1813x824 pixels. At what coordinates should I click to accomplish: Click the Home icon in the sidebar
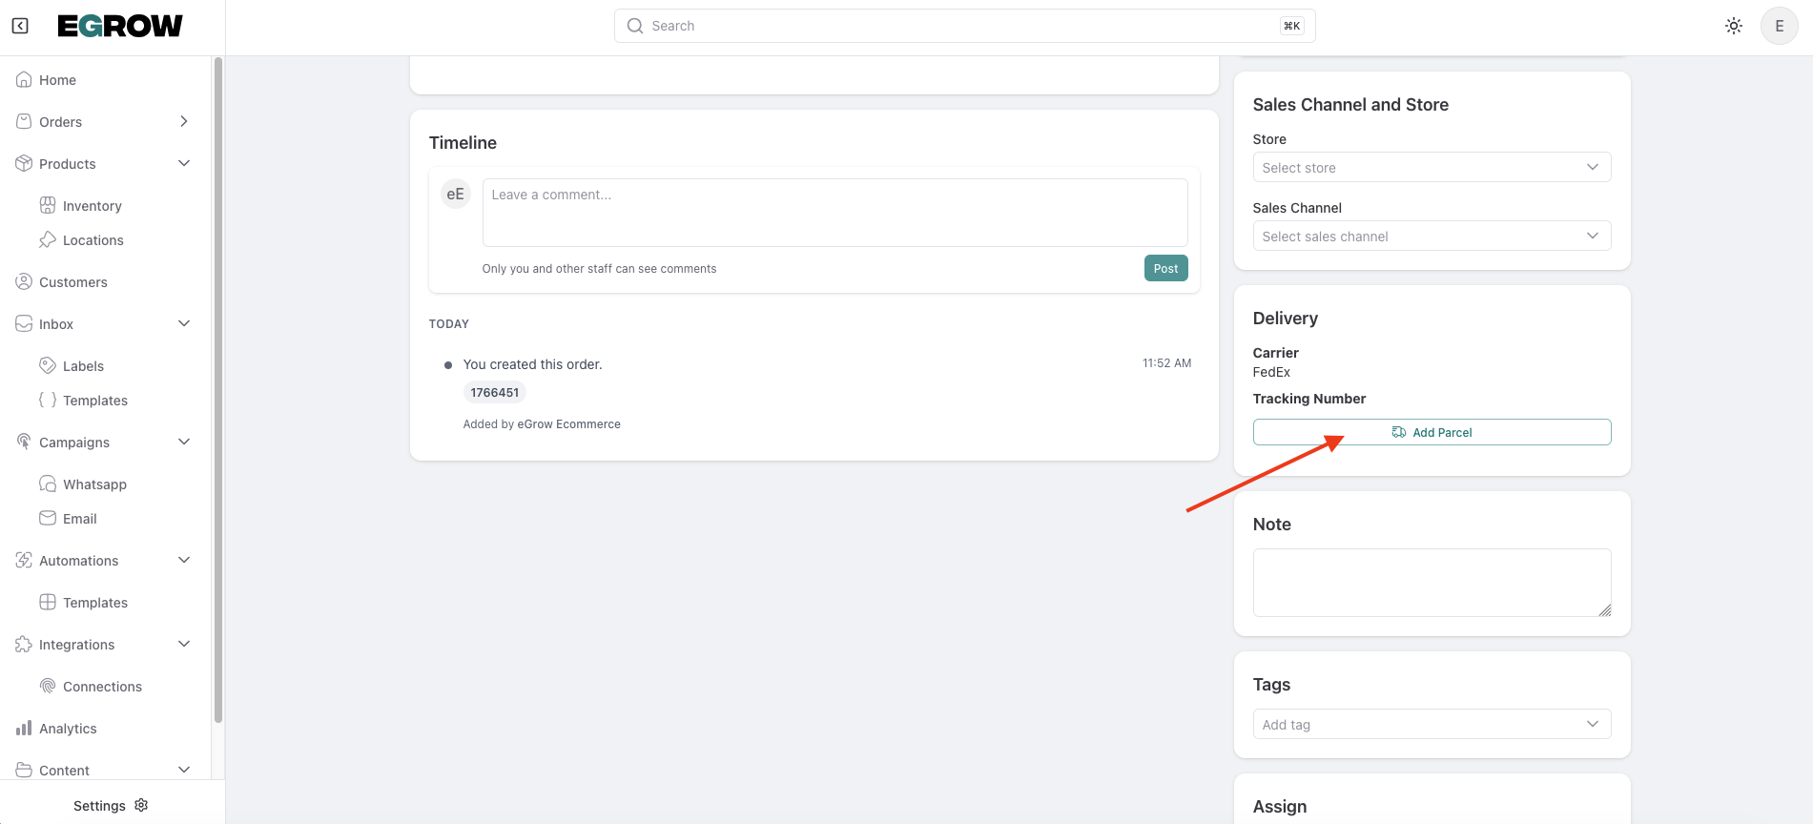tap(24, 80)
